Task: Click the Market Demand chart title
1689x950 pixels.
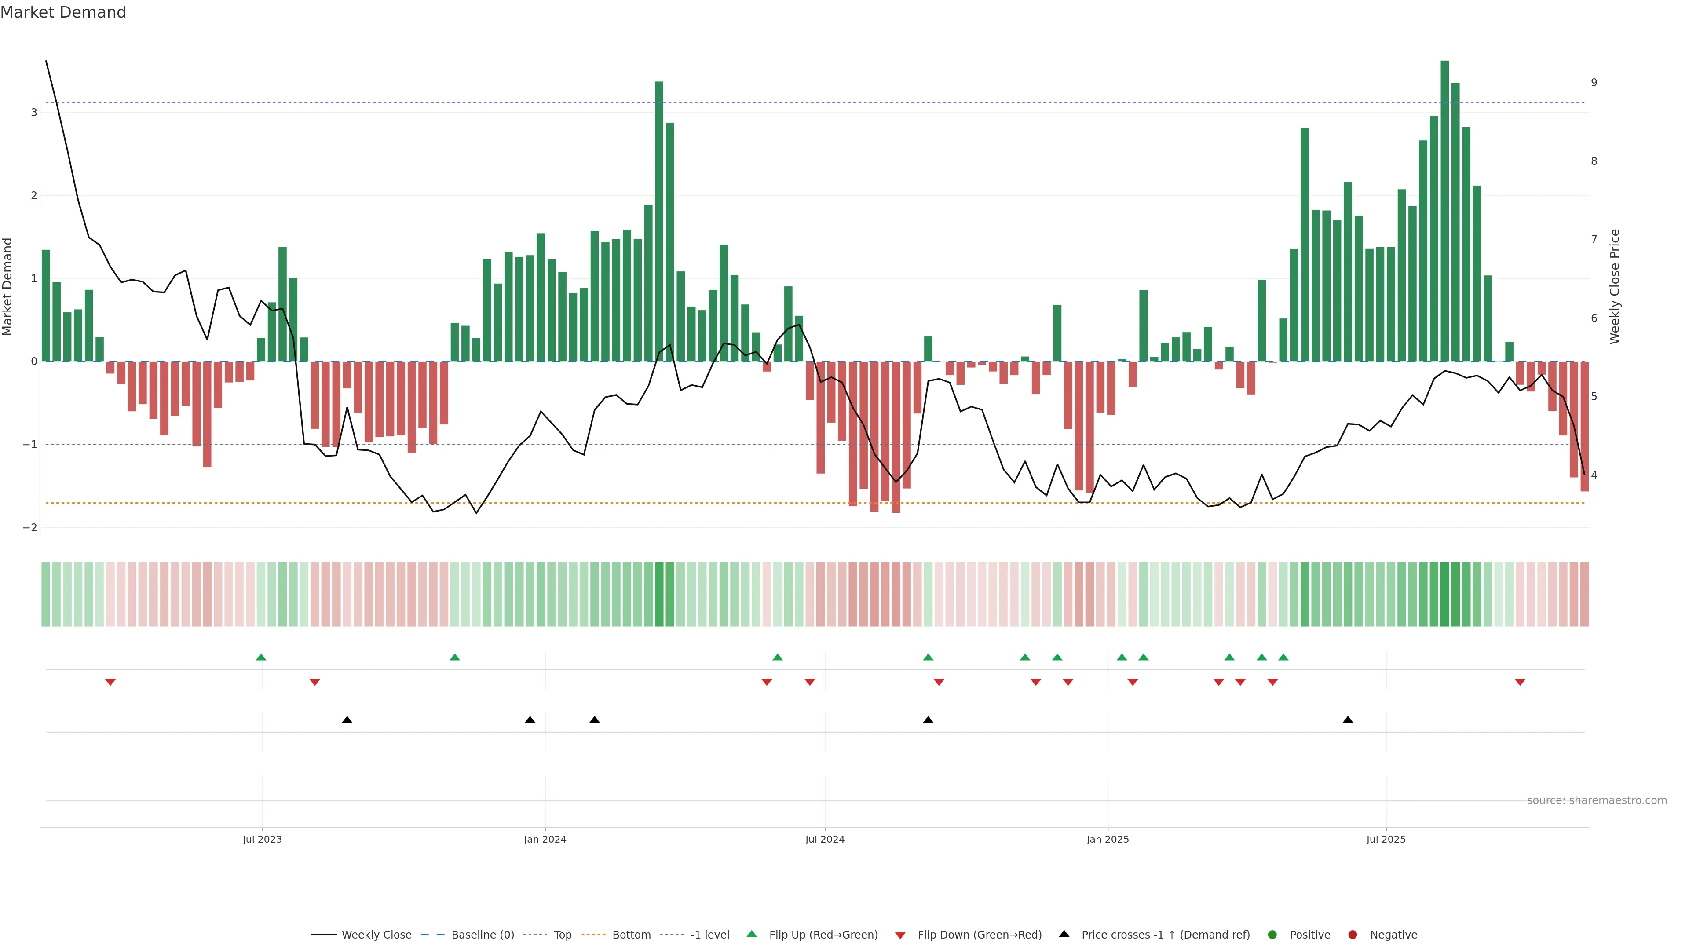Action: click(x=63, y=12)
